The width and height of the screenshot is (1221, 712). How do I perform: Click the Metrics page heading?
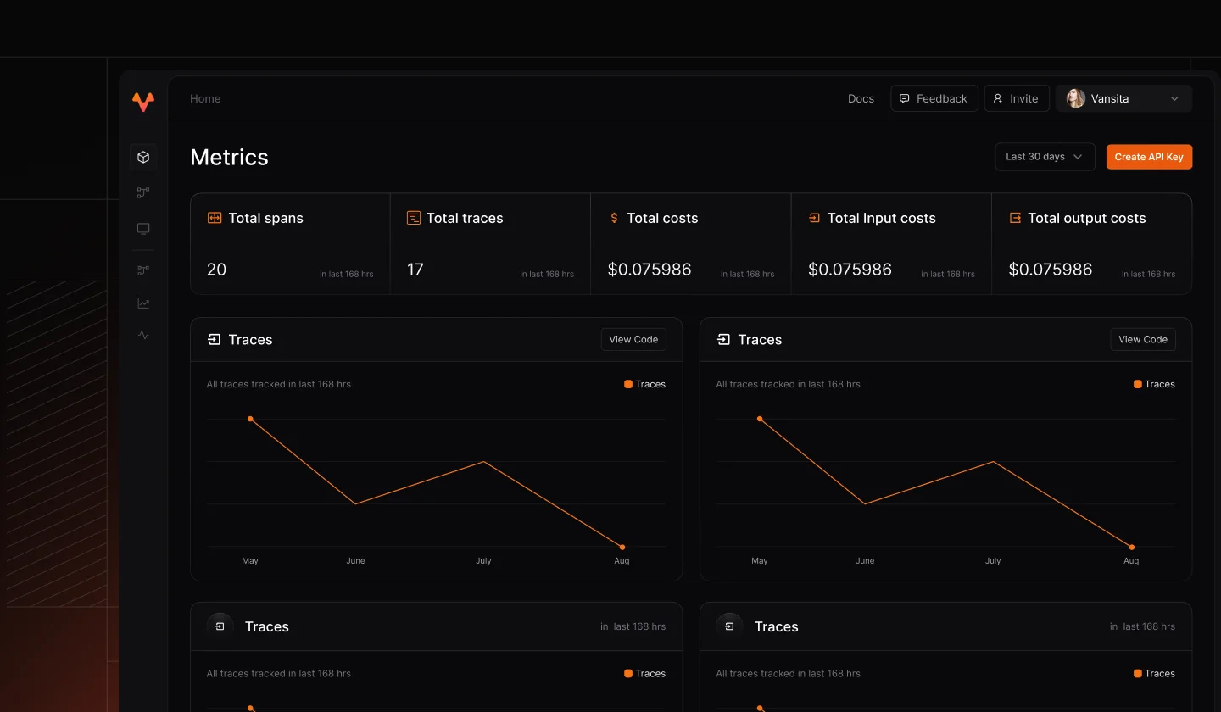click(229, 157)
